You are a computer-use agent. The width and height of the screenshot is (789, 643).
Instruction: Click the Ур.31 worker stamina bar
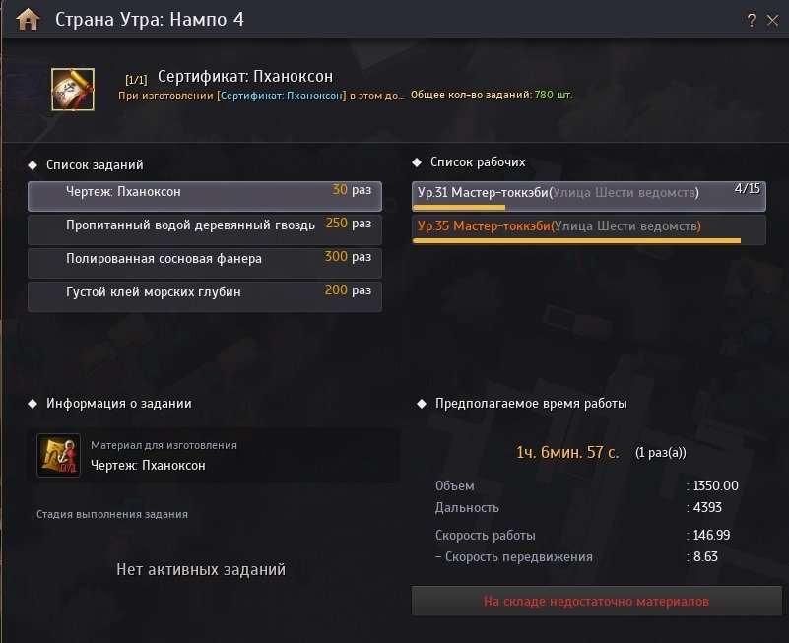pyautogui.click(x=459, y=208)
